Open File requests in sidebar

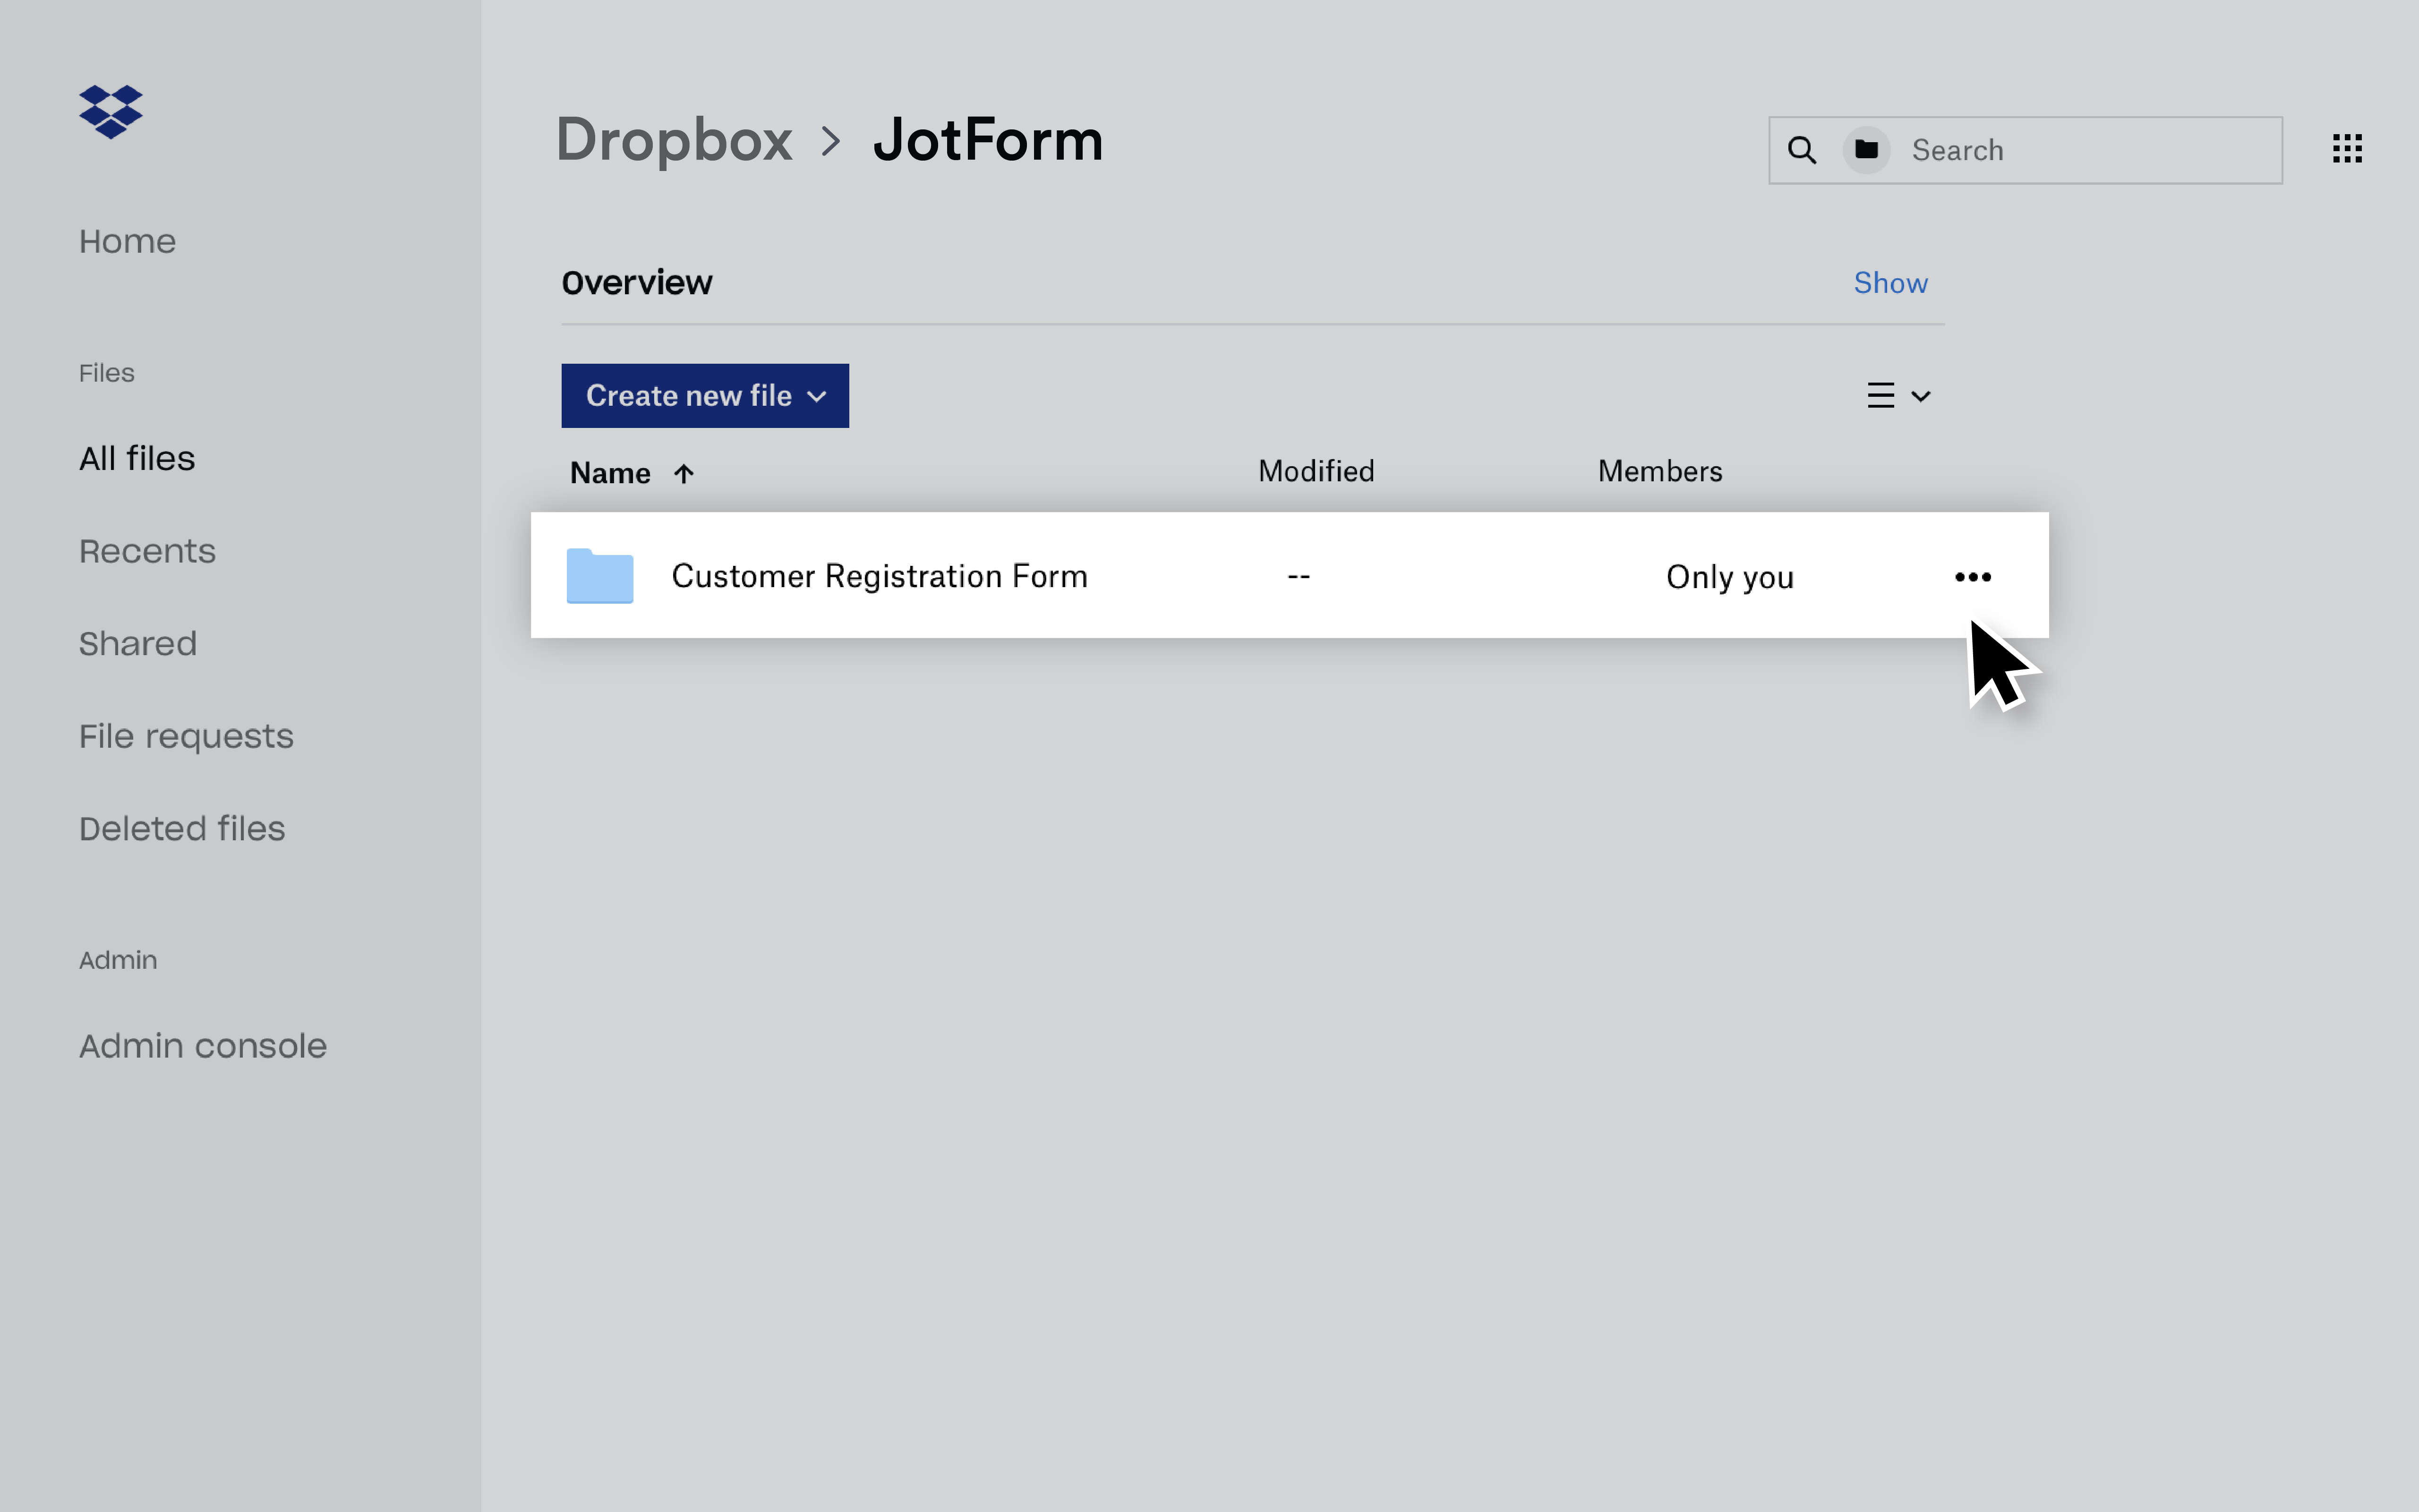coord(186,736)
